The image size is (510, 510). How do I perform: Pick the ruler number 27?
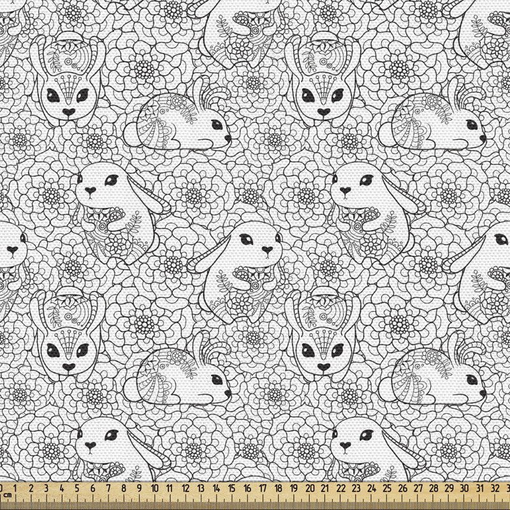tap(418, 488)
